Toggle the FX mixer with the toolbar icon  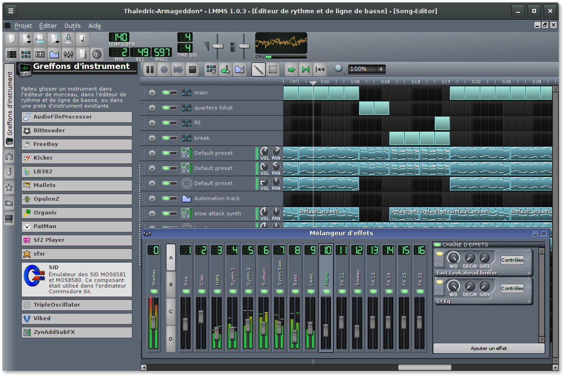point(68,54)
